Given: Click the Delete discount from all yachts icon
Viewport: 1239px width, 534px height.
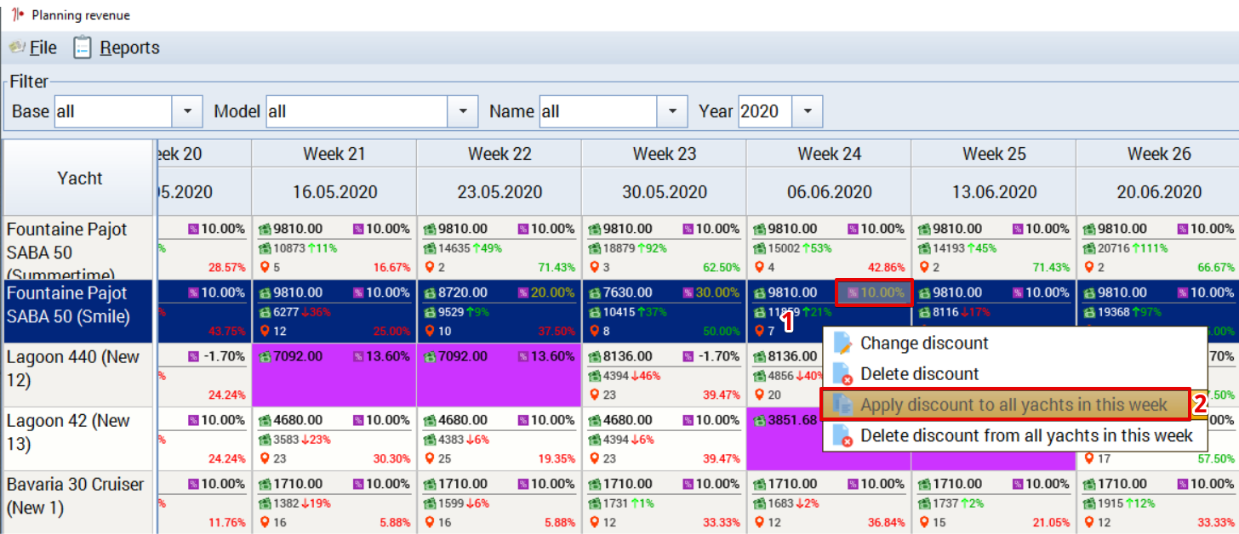Looking at the screenshot, I should point(842,435).
